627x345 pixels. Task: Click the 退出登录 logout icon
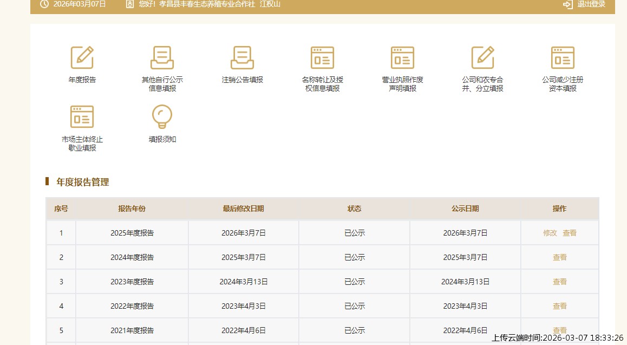point(567,4)
